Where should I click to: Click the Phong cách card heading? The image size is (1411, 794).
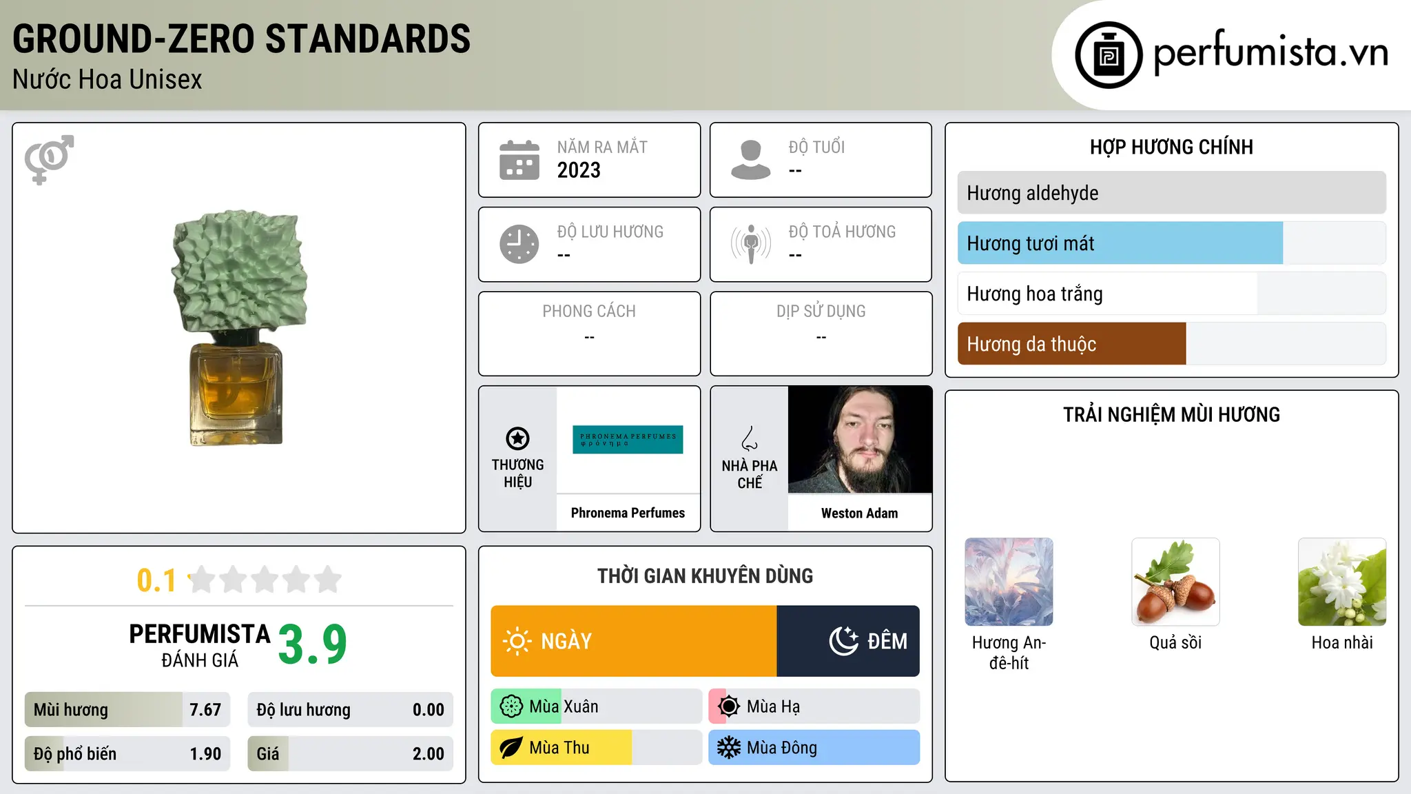coord(589,312)
